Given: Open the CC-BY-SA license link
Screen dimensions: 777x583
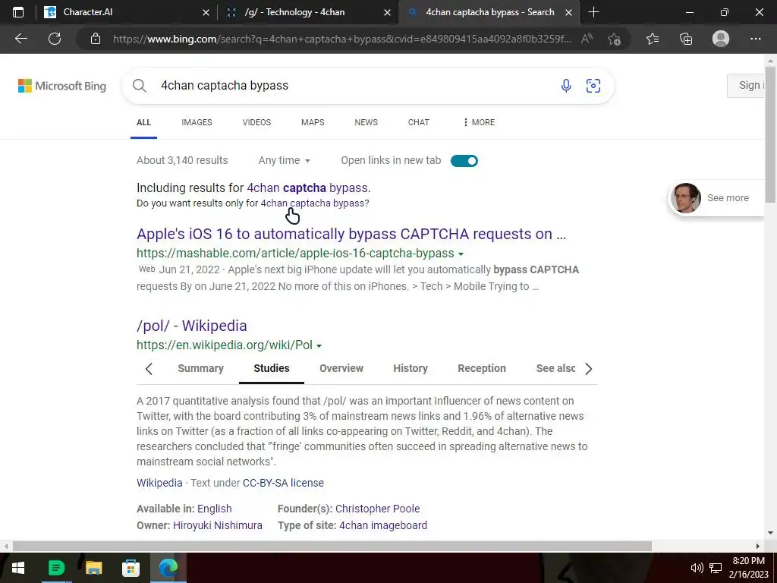Looking at the screenshot, I should (x=283, y=483).
